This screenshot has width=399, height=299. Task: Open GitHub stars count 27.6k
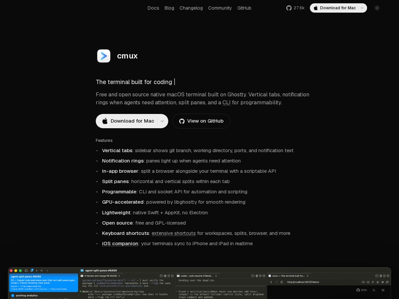click(295, 8)
